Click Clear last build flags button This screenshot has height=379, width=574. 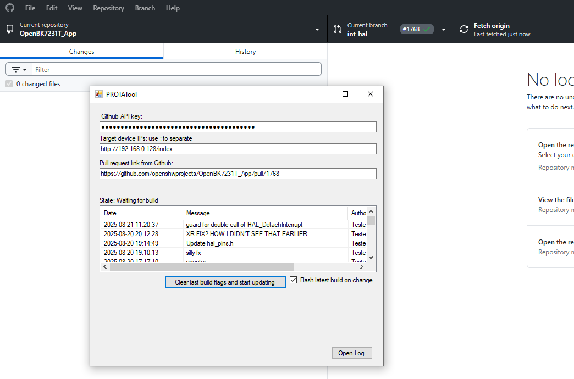(x=225, y=282)
